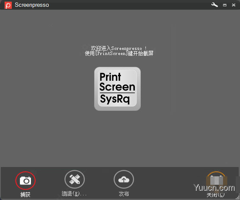Screen dimensions: 240x200
Task: Click the Screenpresso title text
Action: point(32,5)
